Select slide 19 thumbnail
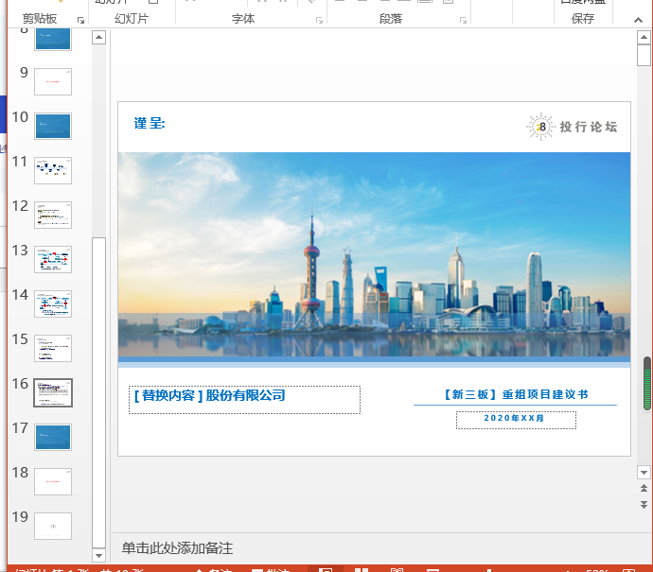The width and height of the screenshot is (653, 572). point(53,527)
